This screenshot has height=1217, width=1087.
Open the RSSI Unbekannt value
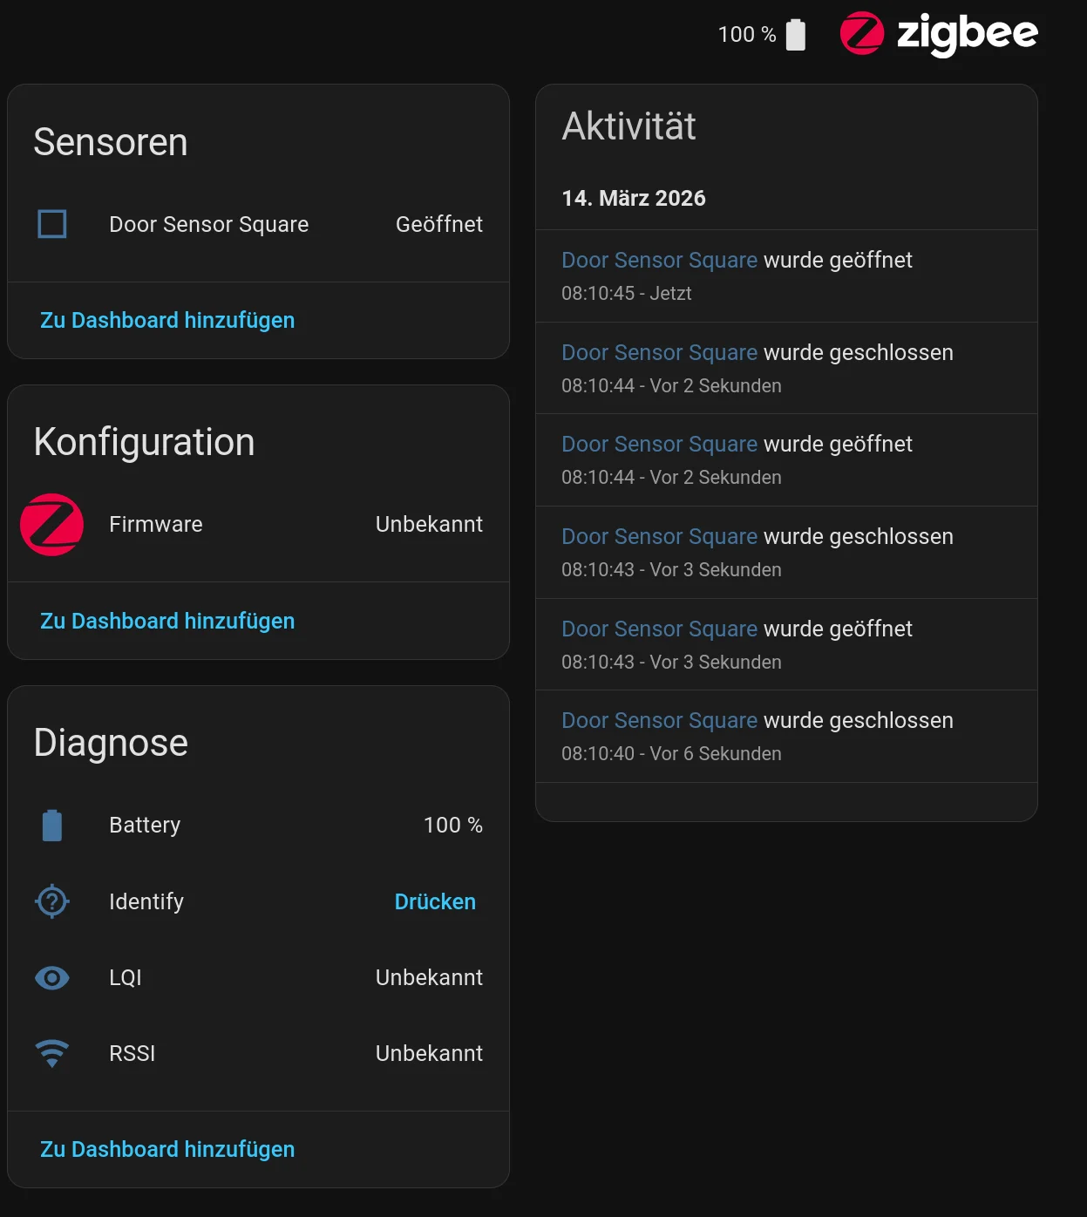(x=429, y=1054)
